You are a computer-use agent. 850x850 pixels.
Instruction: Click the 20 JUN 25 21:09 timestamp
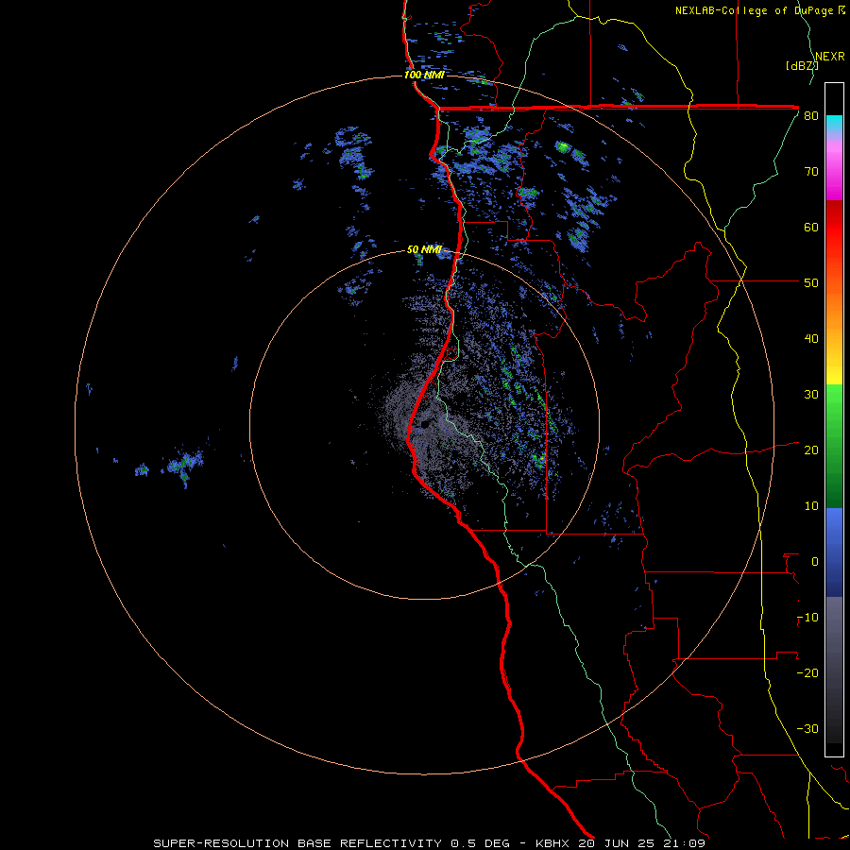click(643, 843)
